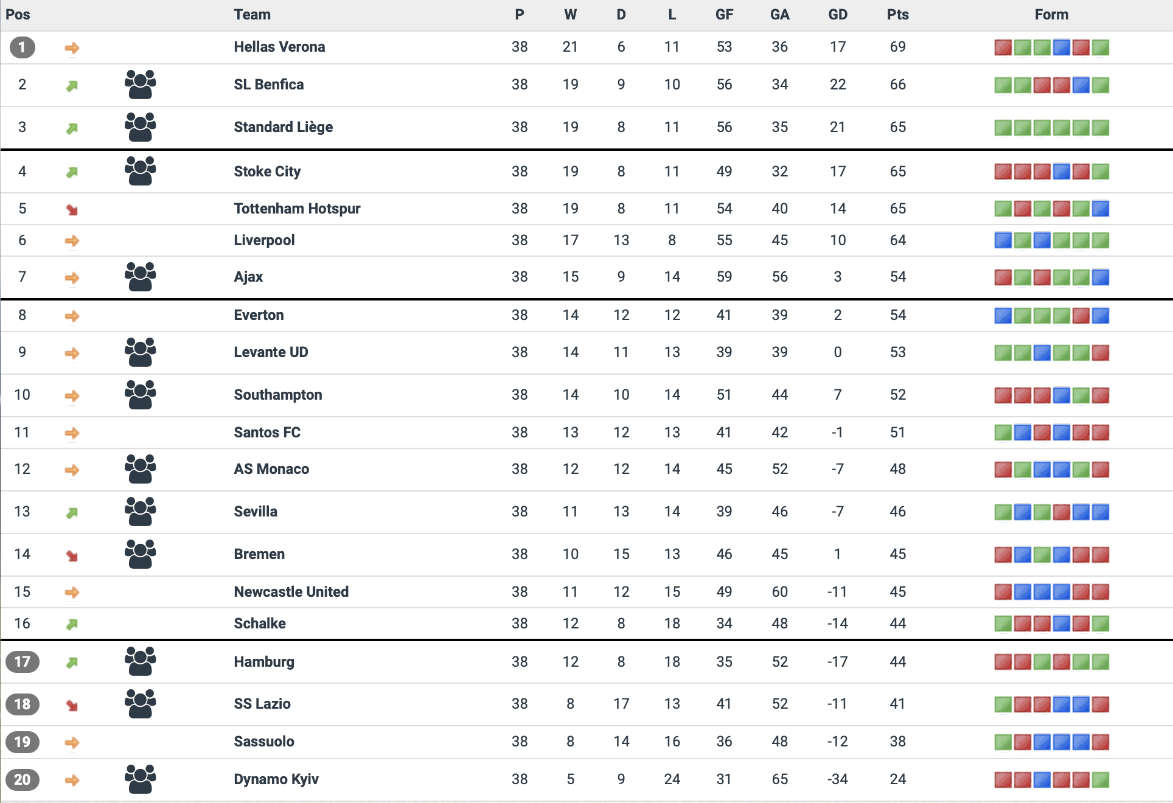
Task: Click the Form column header
Action: [x=1051, y=15]
